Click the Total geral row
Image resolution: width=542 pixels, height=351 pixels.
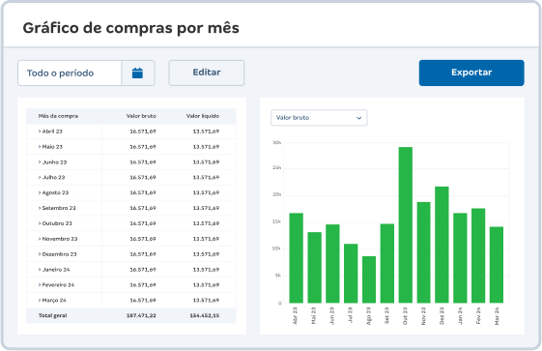pos(131,315)
